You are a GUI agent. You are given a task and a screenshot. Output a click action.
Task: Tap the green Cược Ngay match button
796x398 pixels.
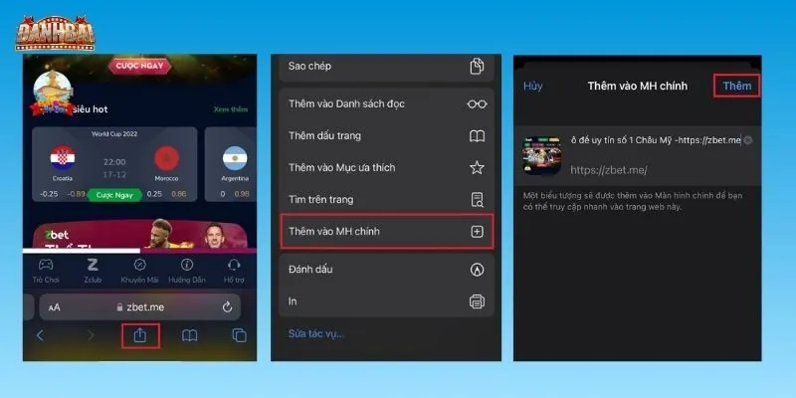click(114, 195)
